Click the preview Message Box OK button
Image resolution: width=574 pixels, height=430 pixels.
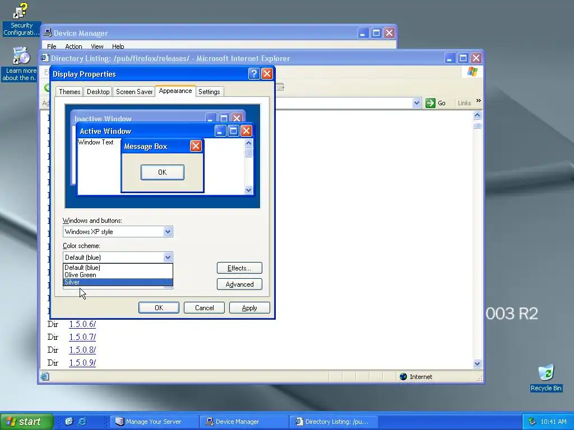tap(163, 172)
